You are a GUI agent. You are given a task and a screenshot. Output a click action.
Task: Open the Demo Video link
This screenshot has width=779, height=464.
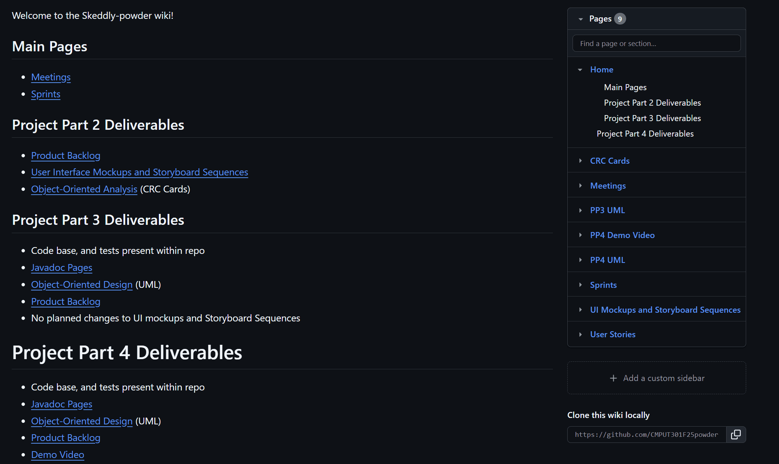[x=57, y=455]
